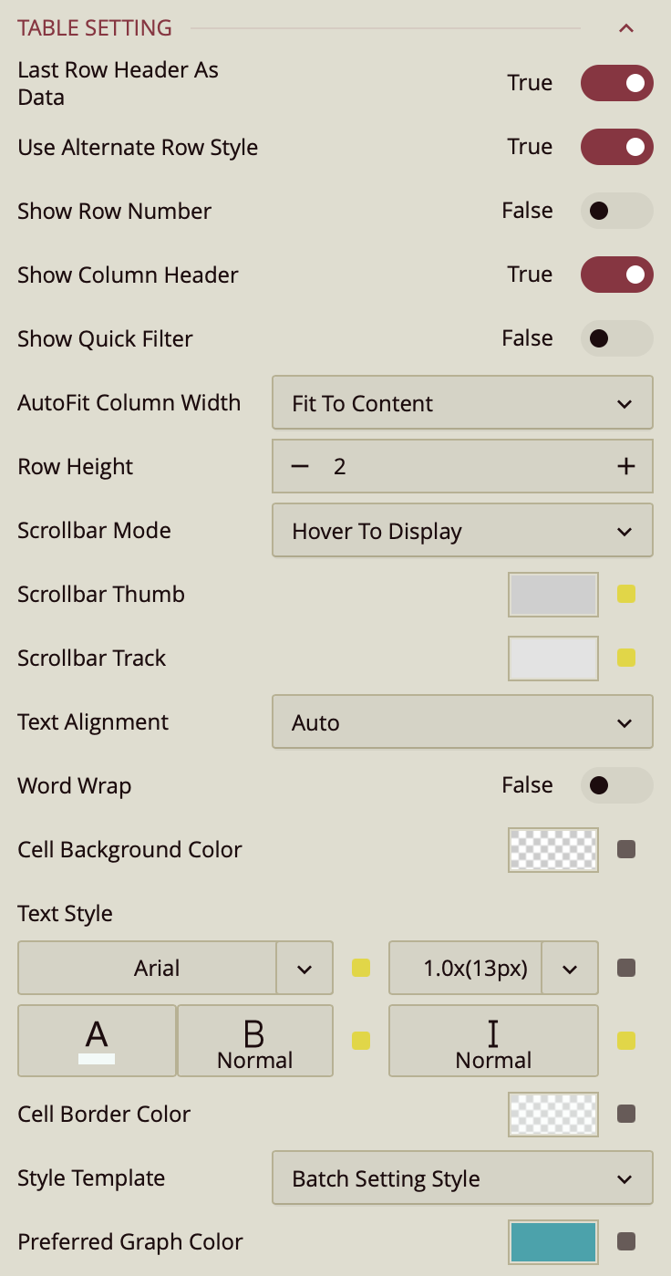Increase Row Height with plus button
Image resolution: width=671 pixels, height=1276 pixels.
pos(625,467)
